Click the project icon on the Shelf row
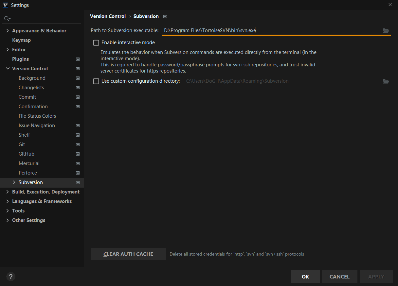The image size is (398, 286). (x=78, y=135)
